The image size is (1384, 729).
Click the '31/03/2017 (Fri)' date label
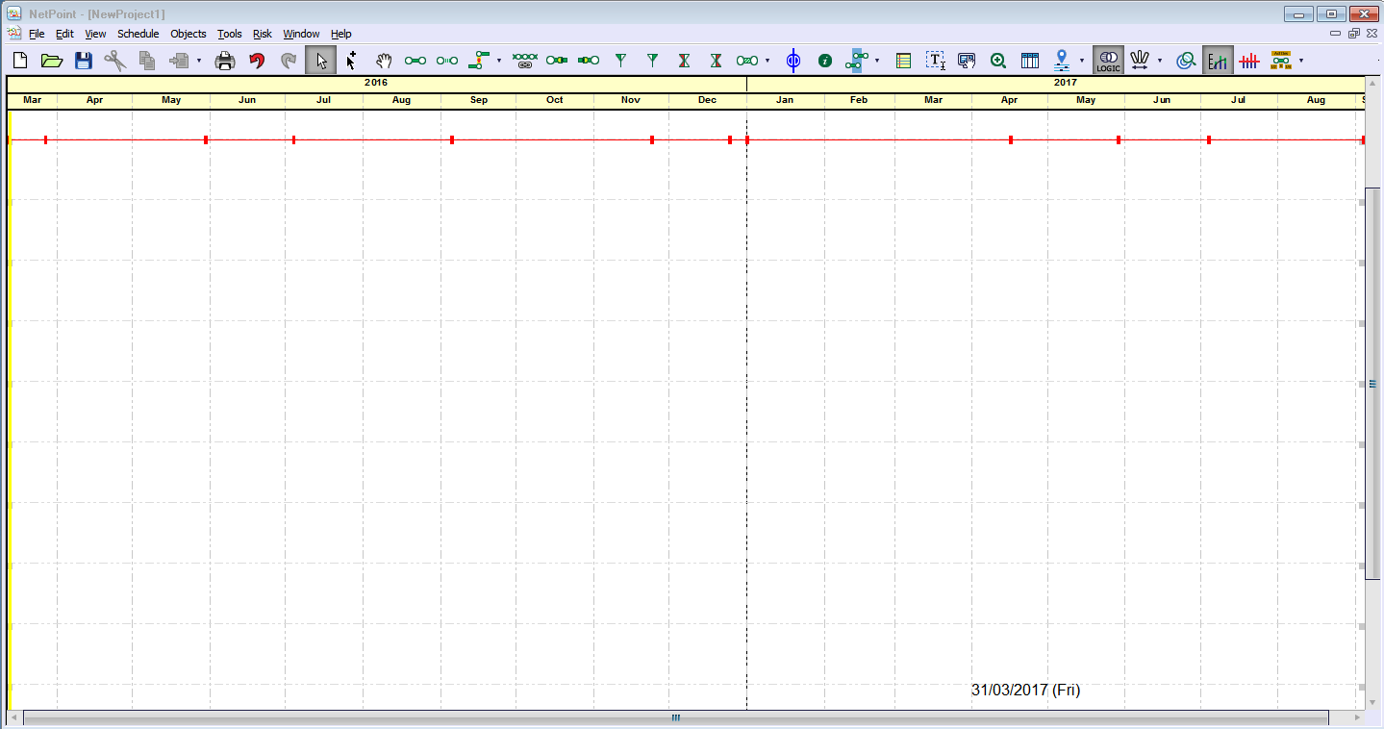point(1025,691)
